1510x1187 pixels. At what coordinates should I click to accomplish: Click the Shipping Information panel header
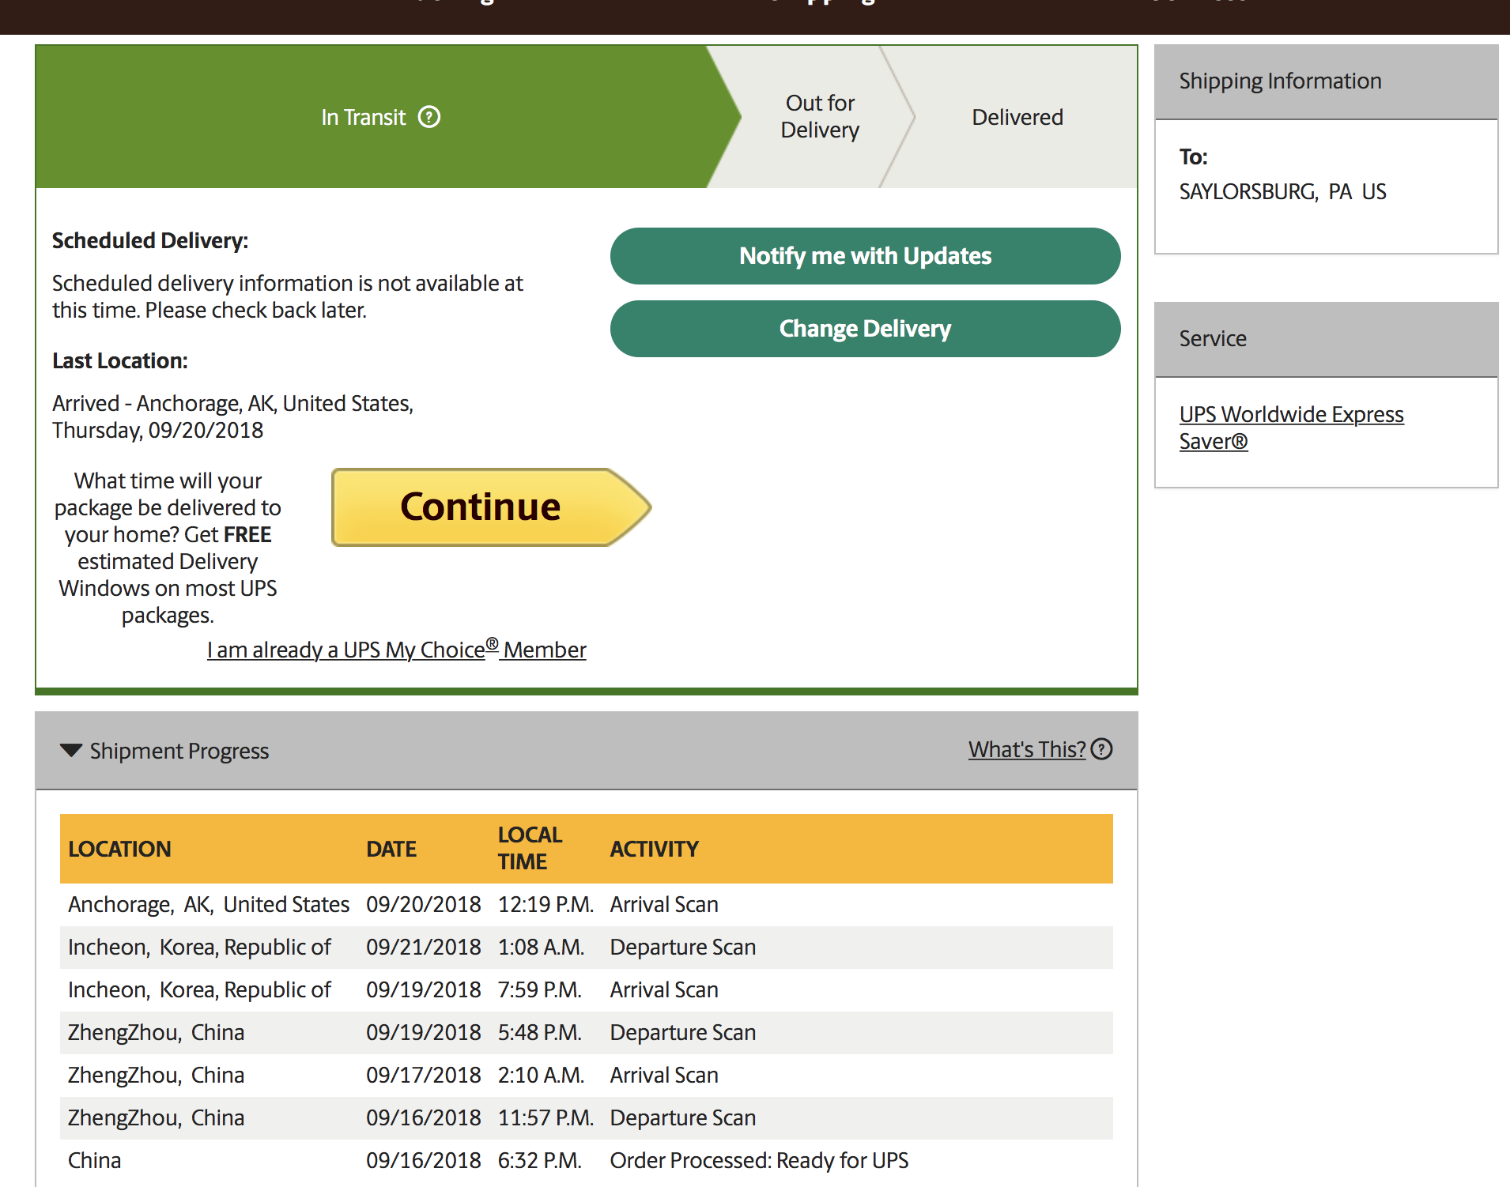(1326, 81)
